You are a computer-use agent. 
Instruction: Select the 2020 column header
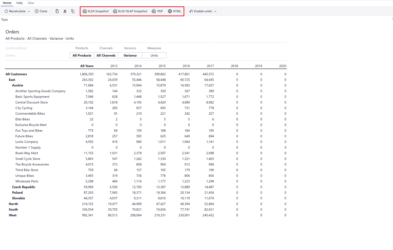pyautogui.click(x=283, y=66)
